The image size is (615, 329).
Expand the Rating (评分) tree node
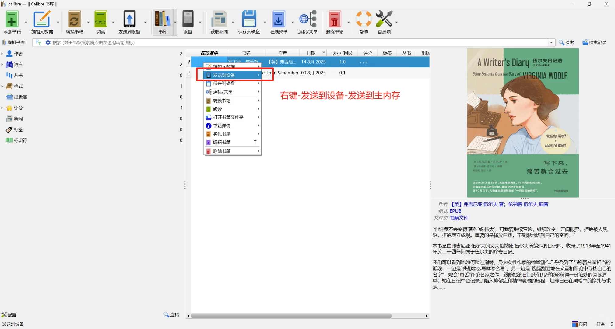[x=2, y=108]
